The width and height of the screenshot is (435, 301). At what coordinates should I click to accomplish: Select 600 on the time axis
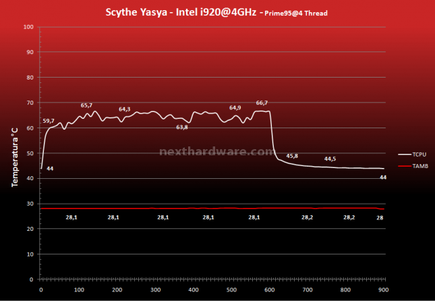(269, 290)
